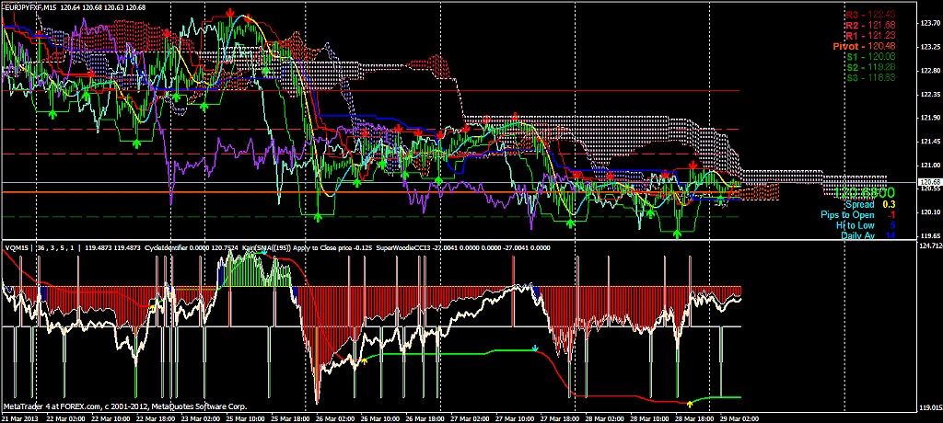Click the leftmost green up arrow on chart

pyautogui.click(x=52, y=114)
